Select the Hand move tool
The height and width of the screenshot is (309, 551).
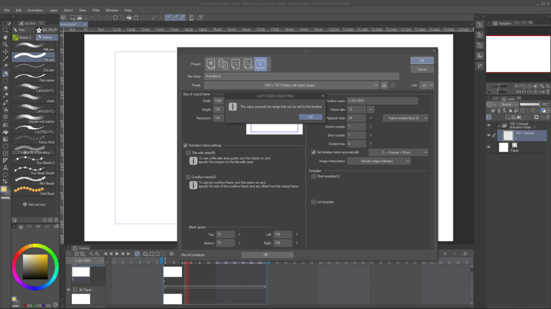5,37
